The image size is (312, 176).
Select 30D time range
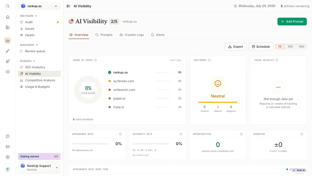click(x=290, y=47)
